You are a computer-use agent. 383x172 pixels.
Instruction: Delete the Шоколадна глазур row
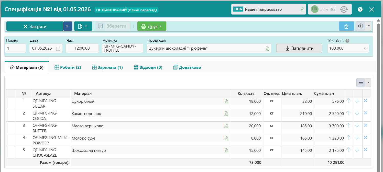pos(366,150)
